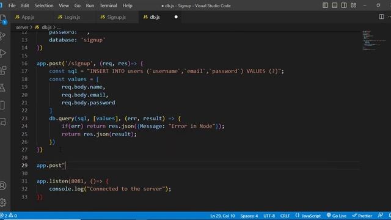
Task: Click line number 31 in gutter
Action: (24, 181)
